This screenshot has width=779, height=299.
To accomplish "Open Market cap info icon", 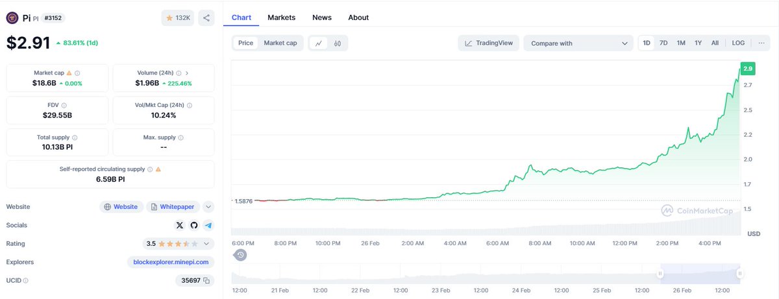I will 77,73.
